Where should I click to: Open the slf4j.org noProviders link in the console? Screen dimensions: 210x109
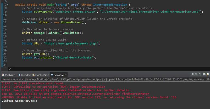[58, 90]
